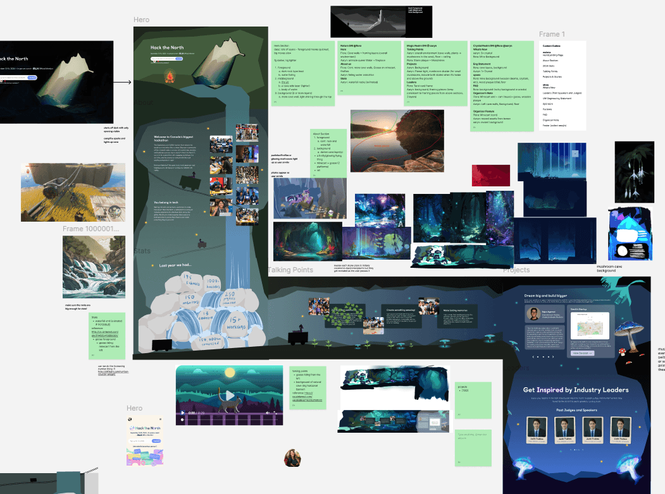Open the 'About Section' green sticky note

328,154
